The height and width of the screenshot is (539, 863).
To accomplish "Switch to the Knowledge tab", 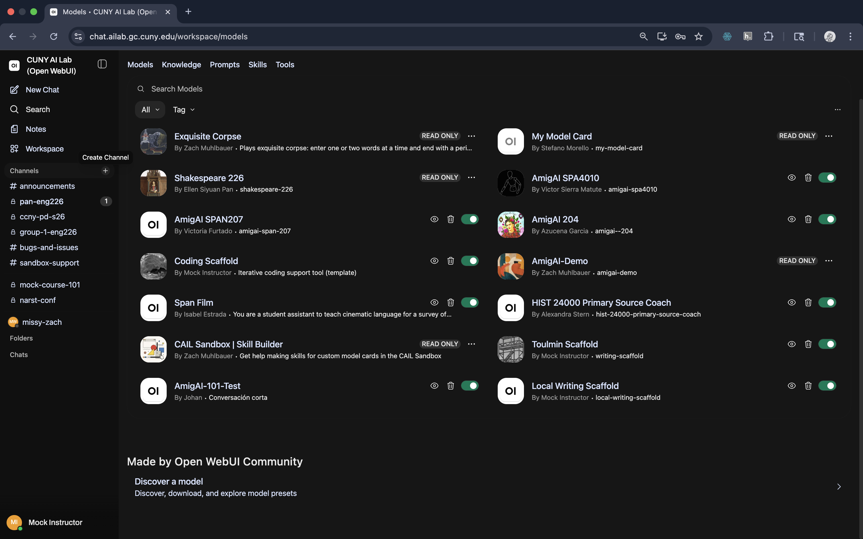I will click(182, 65).
